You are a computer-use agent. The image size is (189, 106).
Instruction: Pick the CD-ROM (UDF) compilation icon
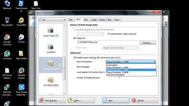(50, 80)
